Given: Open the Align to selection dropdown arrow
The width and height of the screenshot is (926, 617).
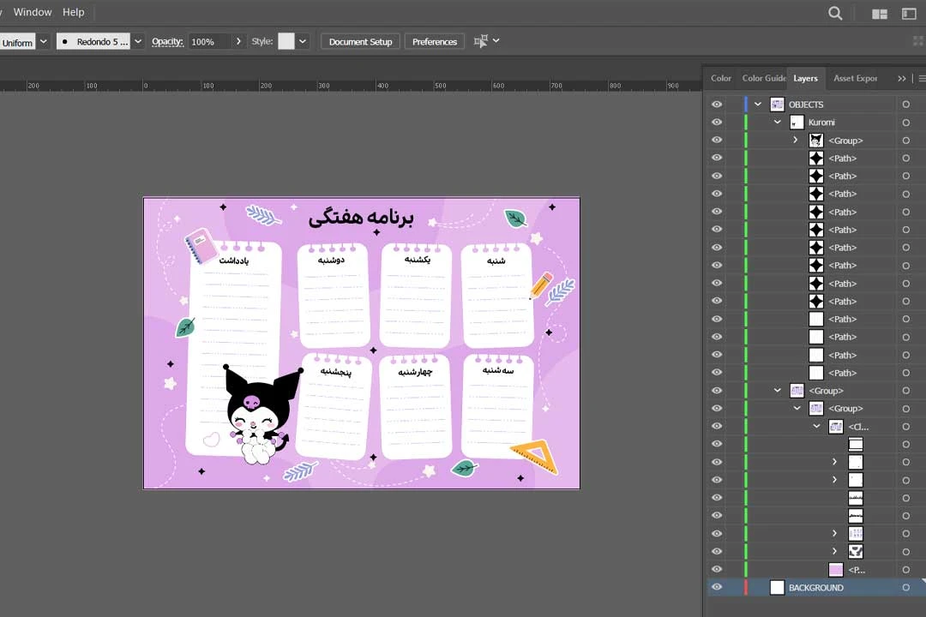Looking at the screenshot, I should [x=496, y=41].
